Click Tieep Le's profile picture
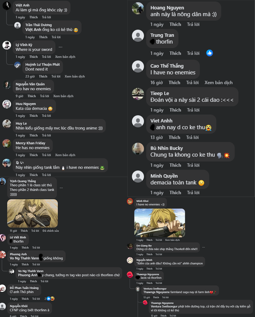This screenshot has width=255, height=317. coord(138,94)
